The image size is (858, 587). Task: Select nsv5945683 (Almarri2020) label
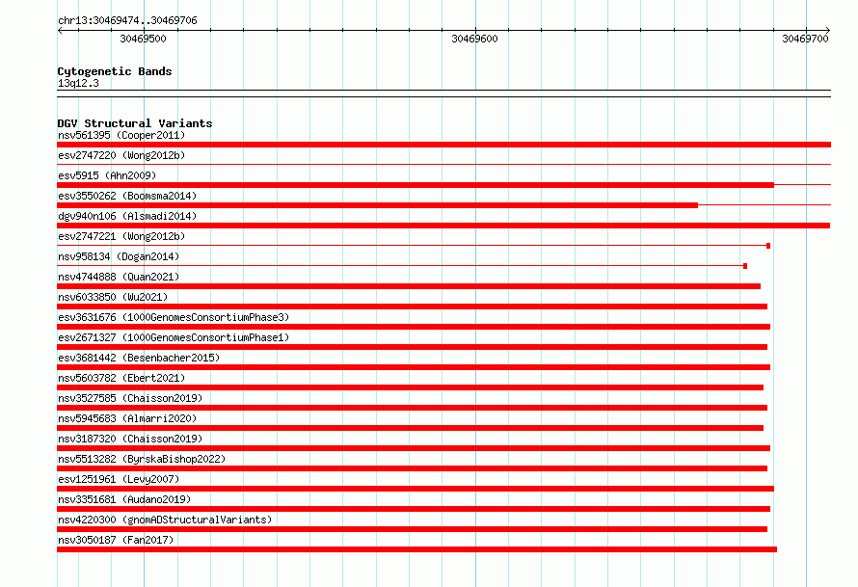pos(127,418)
